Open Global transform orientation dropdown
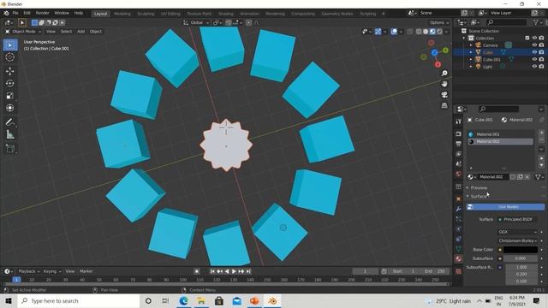The height and width of the screenshot is (308, 548). click(x=196, y=23)
